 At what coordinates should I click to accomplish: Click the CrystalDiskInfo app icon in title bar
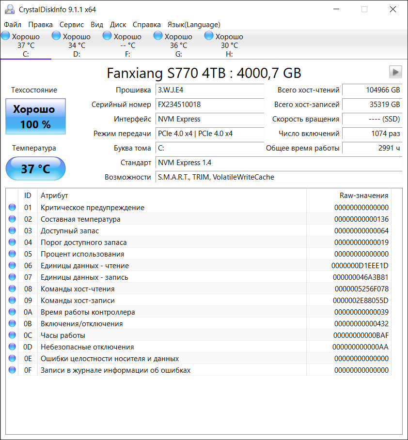click(10, 9)
